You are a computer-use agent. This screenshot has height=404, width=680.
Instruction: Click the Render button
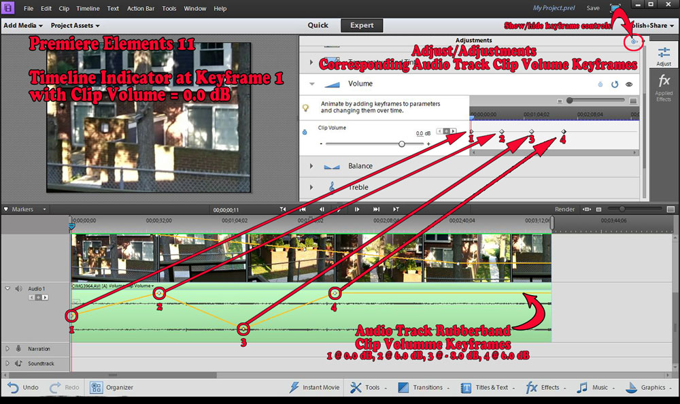coord(564,209)
